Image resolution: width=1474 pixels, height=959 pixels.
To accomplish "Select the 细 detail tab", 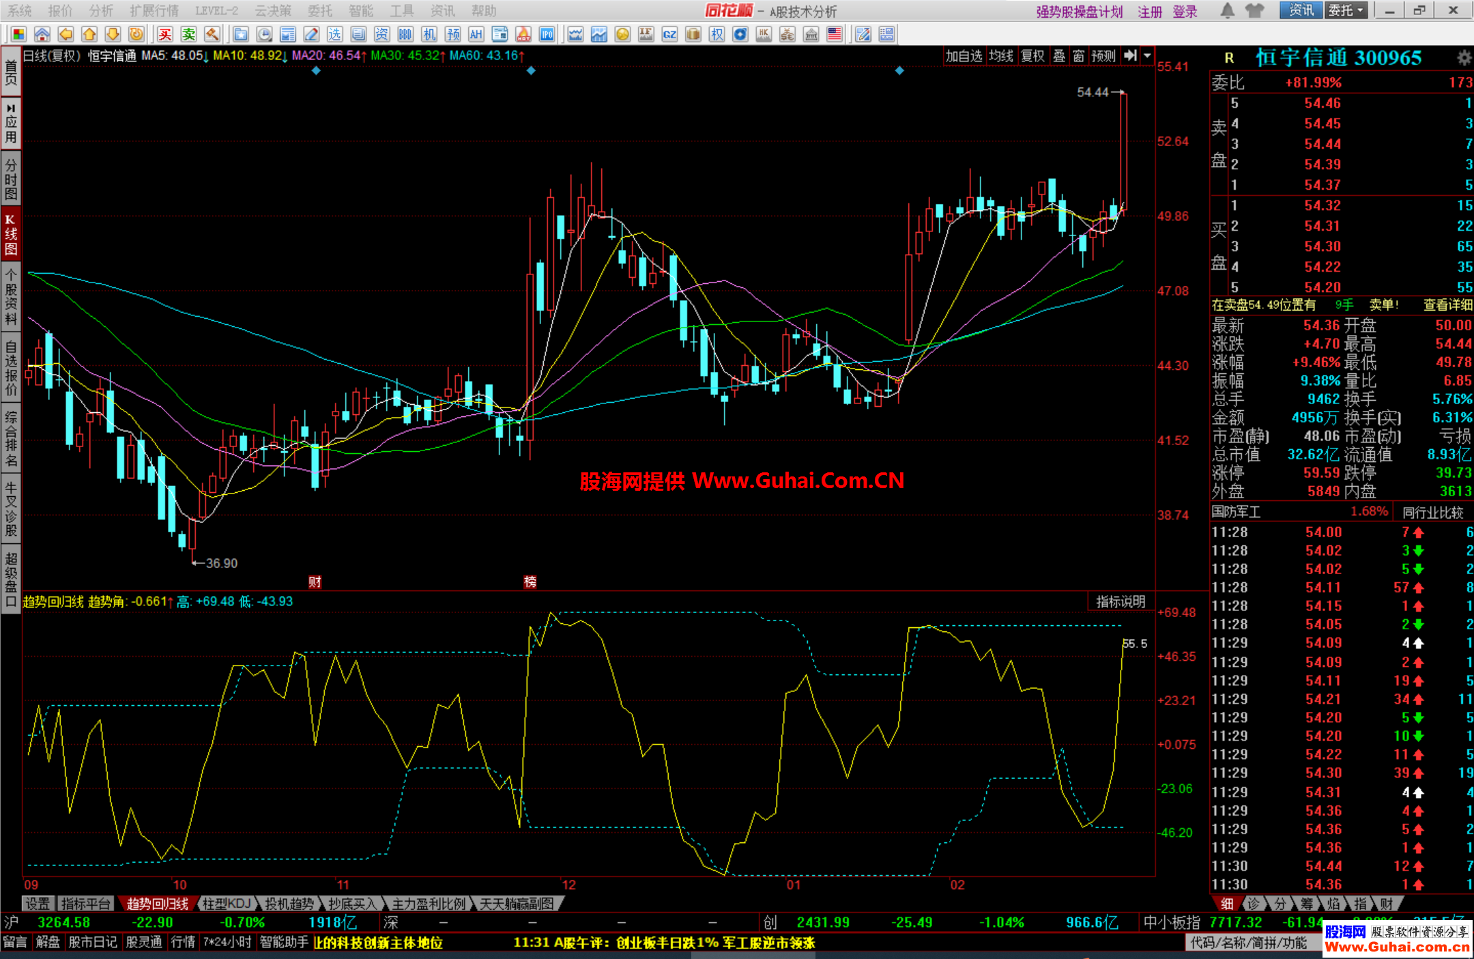I will (x=1226, y=904).
